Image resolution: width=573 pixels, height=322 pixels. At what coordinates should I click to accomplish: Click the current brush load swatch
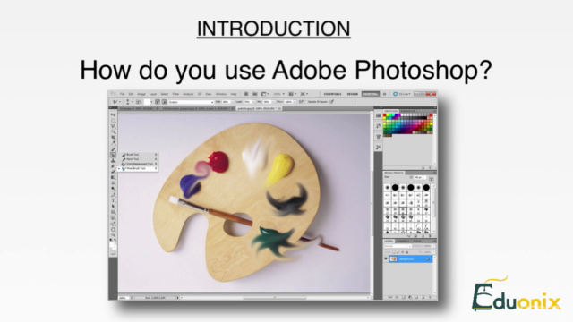[147, 102]
